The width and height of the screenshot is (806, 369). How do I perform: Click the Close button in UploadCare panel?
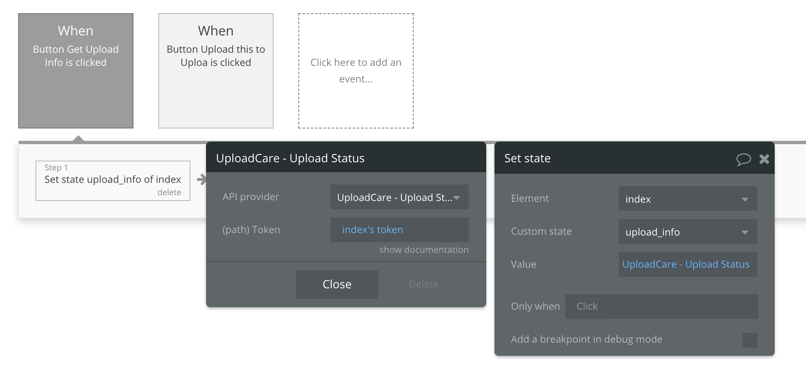337,284
